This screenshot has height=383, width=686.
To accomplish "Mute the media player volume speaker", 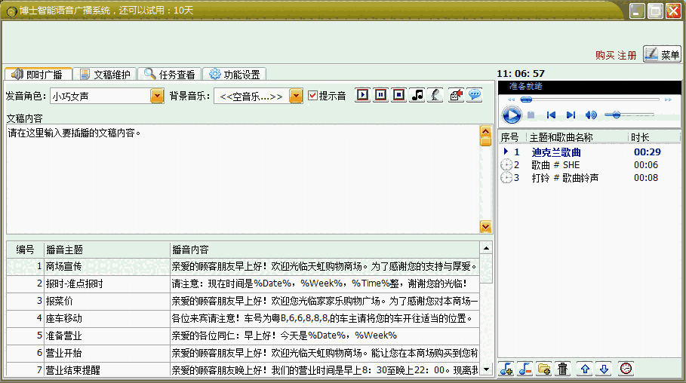I will tap(591, 115).
